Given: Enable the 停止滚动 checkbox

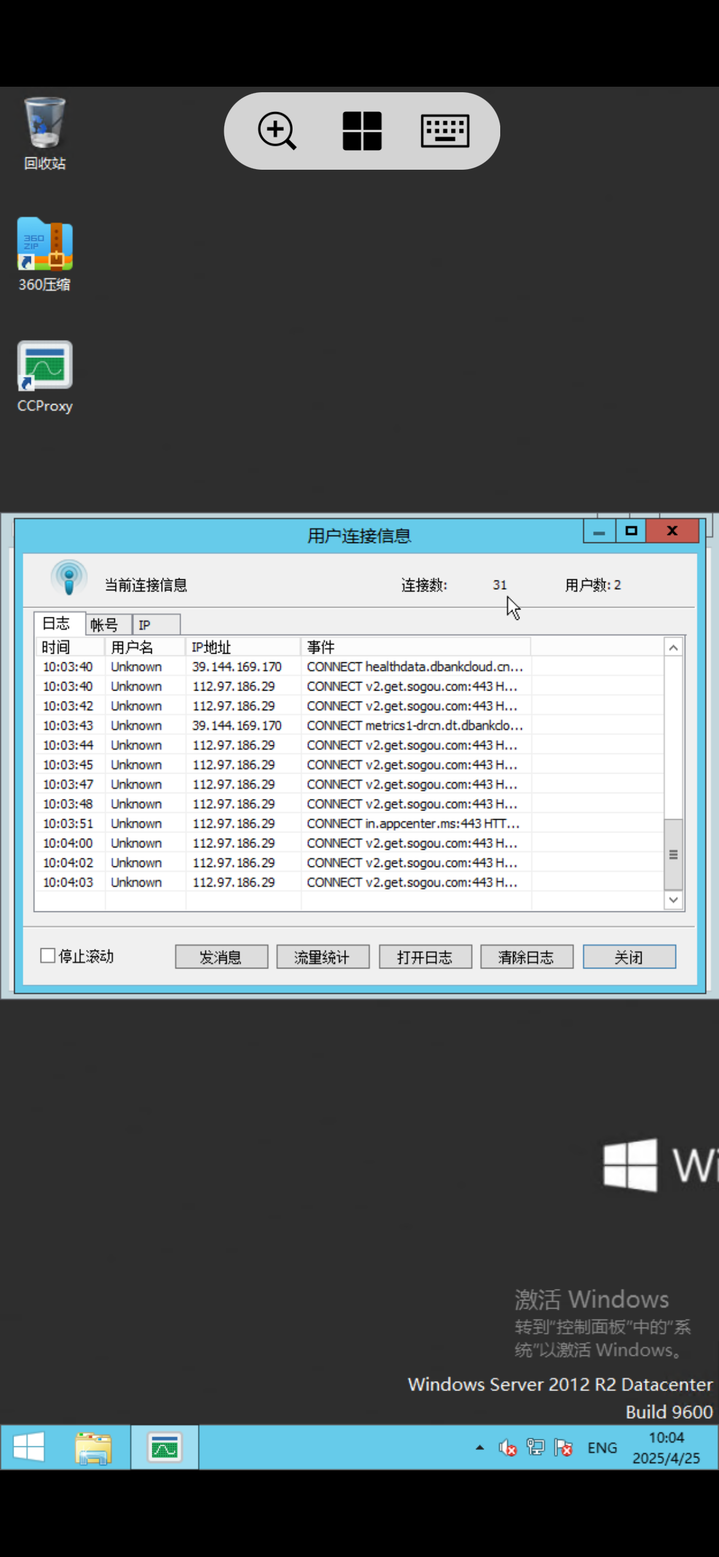Looking at the screenshot, I should (x=48, y=956).
